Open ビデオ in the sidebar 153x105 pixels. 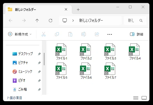(19, 81)
